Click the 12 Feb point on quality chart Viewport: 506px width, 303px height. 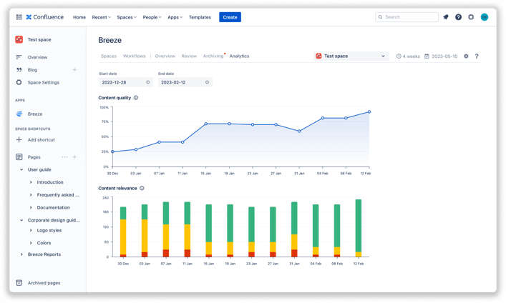369,112
